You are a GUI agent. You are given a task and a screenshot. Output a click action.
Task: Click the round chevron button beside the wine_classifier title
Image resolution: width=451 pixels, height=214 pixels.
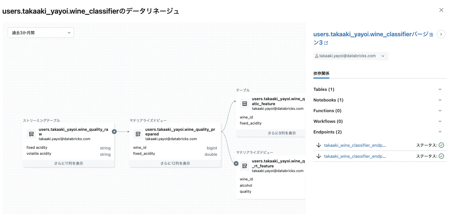click(441, 34)
